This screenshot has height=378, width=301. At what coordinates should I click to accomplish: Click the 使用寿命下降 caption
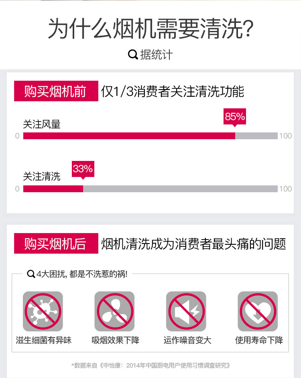(259, 340)
